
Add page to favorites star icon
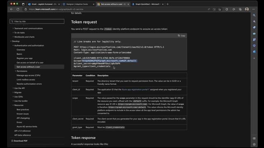[219, 9]
